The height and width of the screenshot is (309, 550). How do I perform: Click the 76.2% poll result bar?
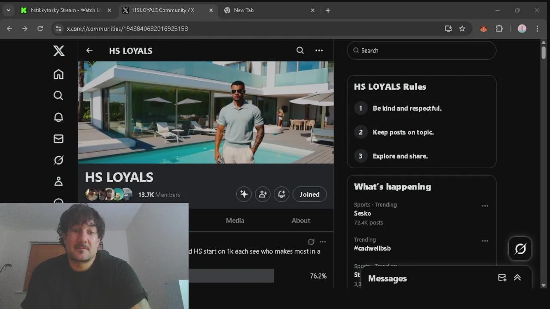point(231,276)
